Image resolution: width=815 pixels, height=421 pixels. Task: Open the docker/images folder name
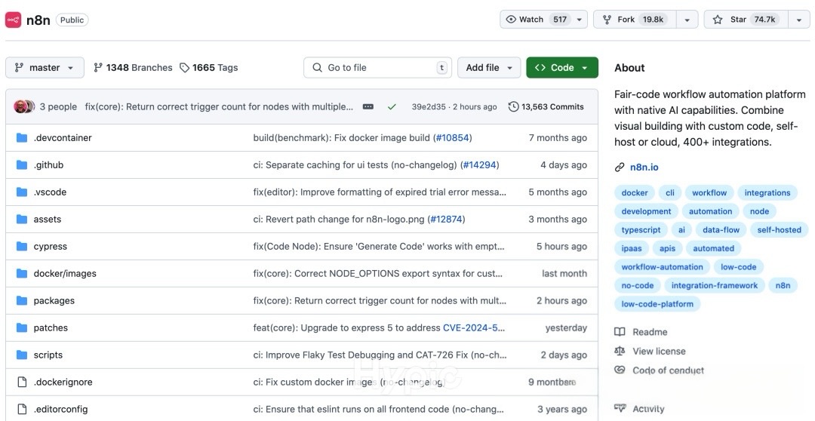65,273
